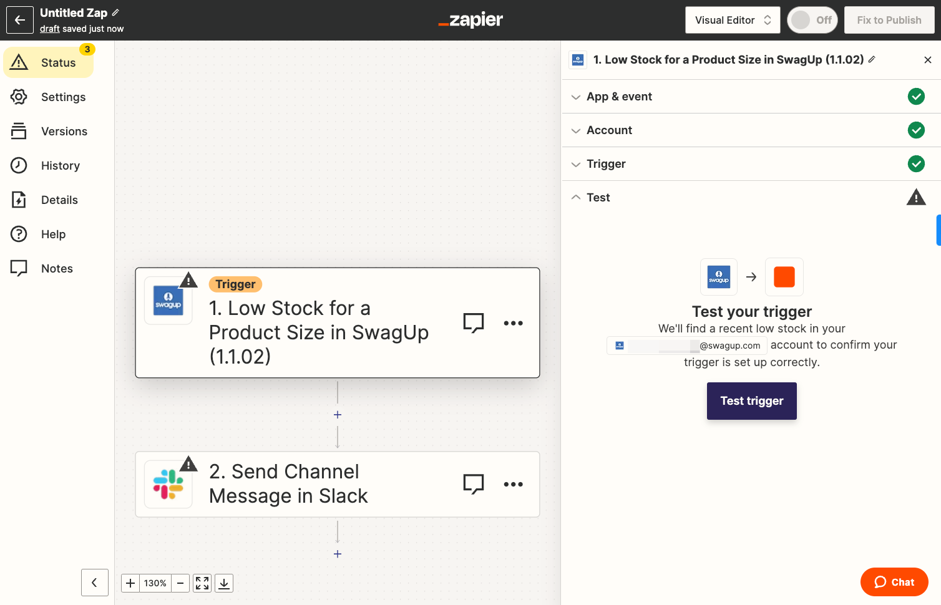941x605 pixels.
Task: Rename step using pencil icon in panel header
Action: 872,59
